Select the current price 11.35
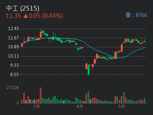This screenshot has height=115, width=153. (13, 16)
